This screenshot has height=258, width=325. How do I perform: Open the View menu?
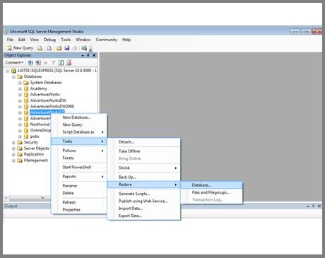(x=35, y=40)
